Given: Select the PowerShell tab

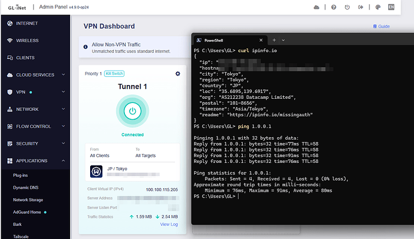Looking at the screenshot, I should tap(231, 40).
